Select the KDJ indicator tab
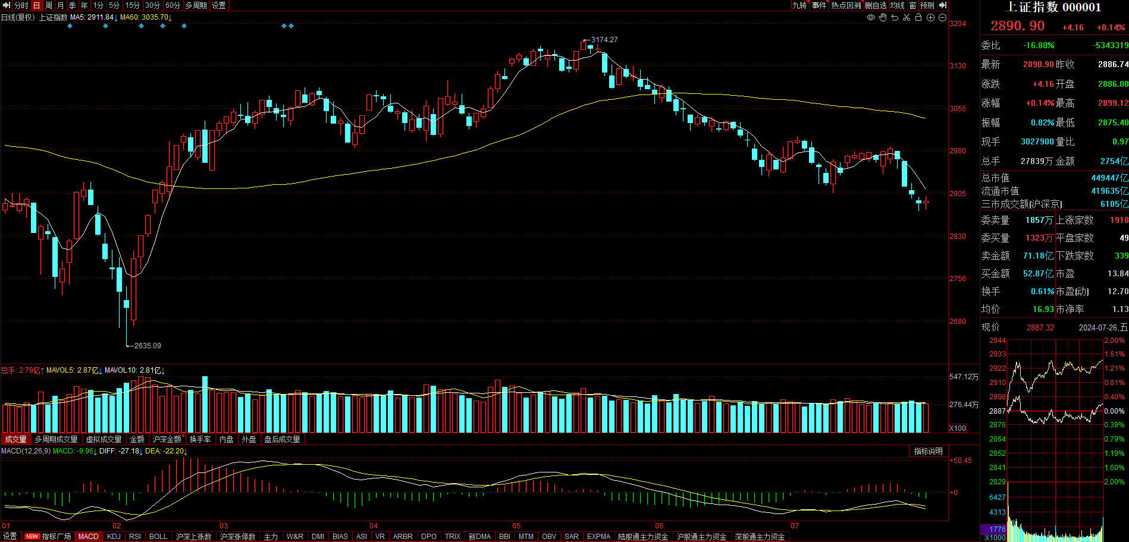 (114, 537)
